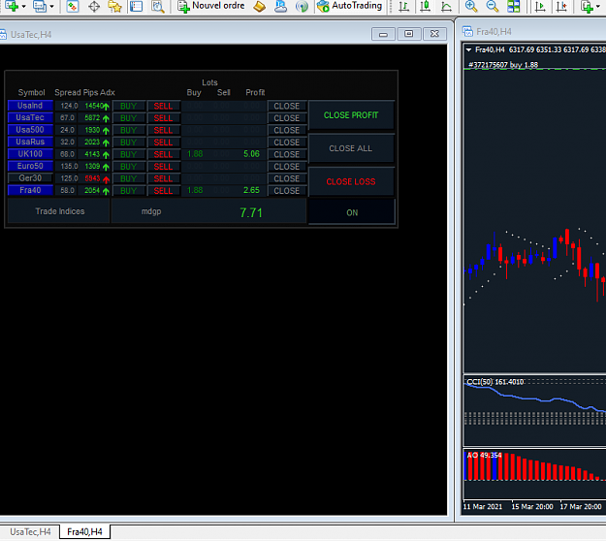The image size is (606, 541).
Task: Switch to the UsaTec,H4 bottom tab
Action: click(30, 531)
